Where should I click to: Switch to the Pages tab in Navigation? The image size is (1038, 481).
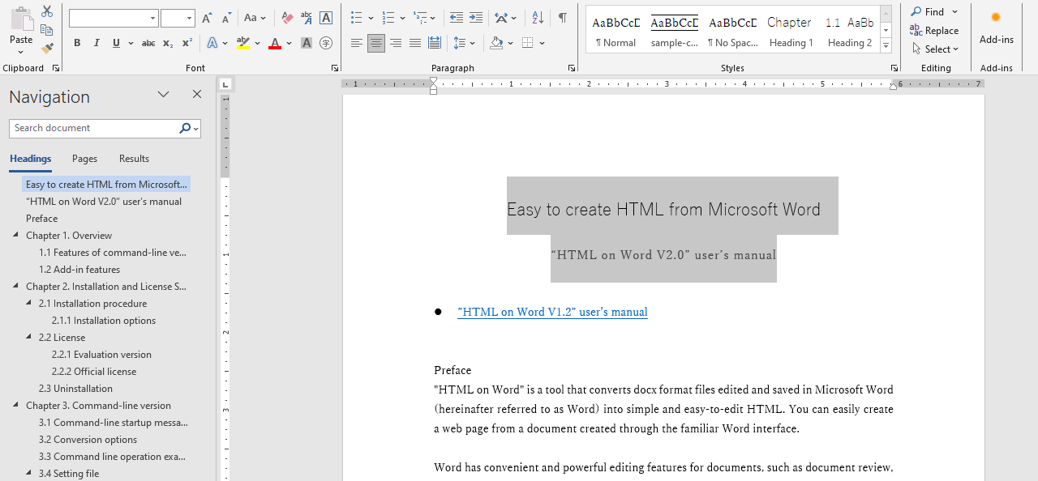(x=84, y=159)
